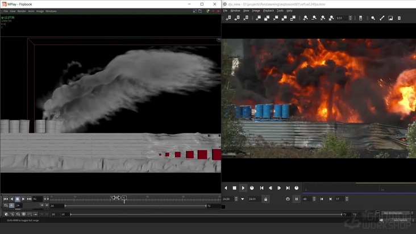The height and width of the screenshot is (234, 416).
Task: Click the MPlay FPS field showing 24
Action: pyautogui.click(x=19, y=206)
